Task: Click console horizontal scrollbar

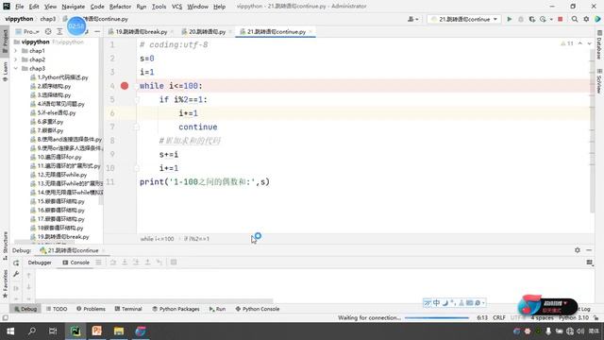Action: [x=154, y=300]
